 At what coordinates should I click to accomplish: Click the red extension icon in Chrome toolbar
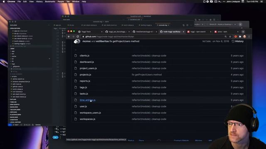(236, 37)
